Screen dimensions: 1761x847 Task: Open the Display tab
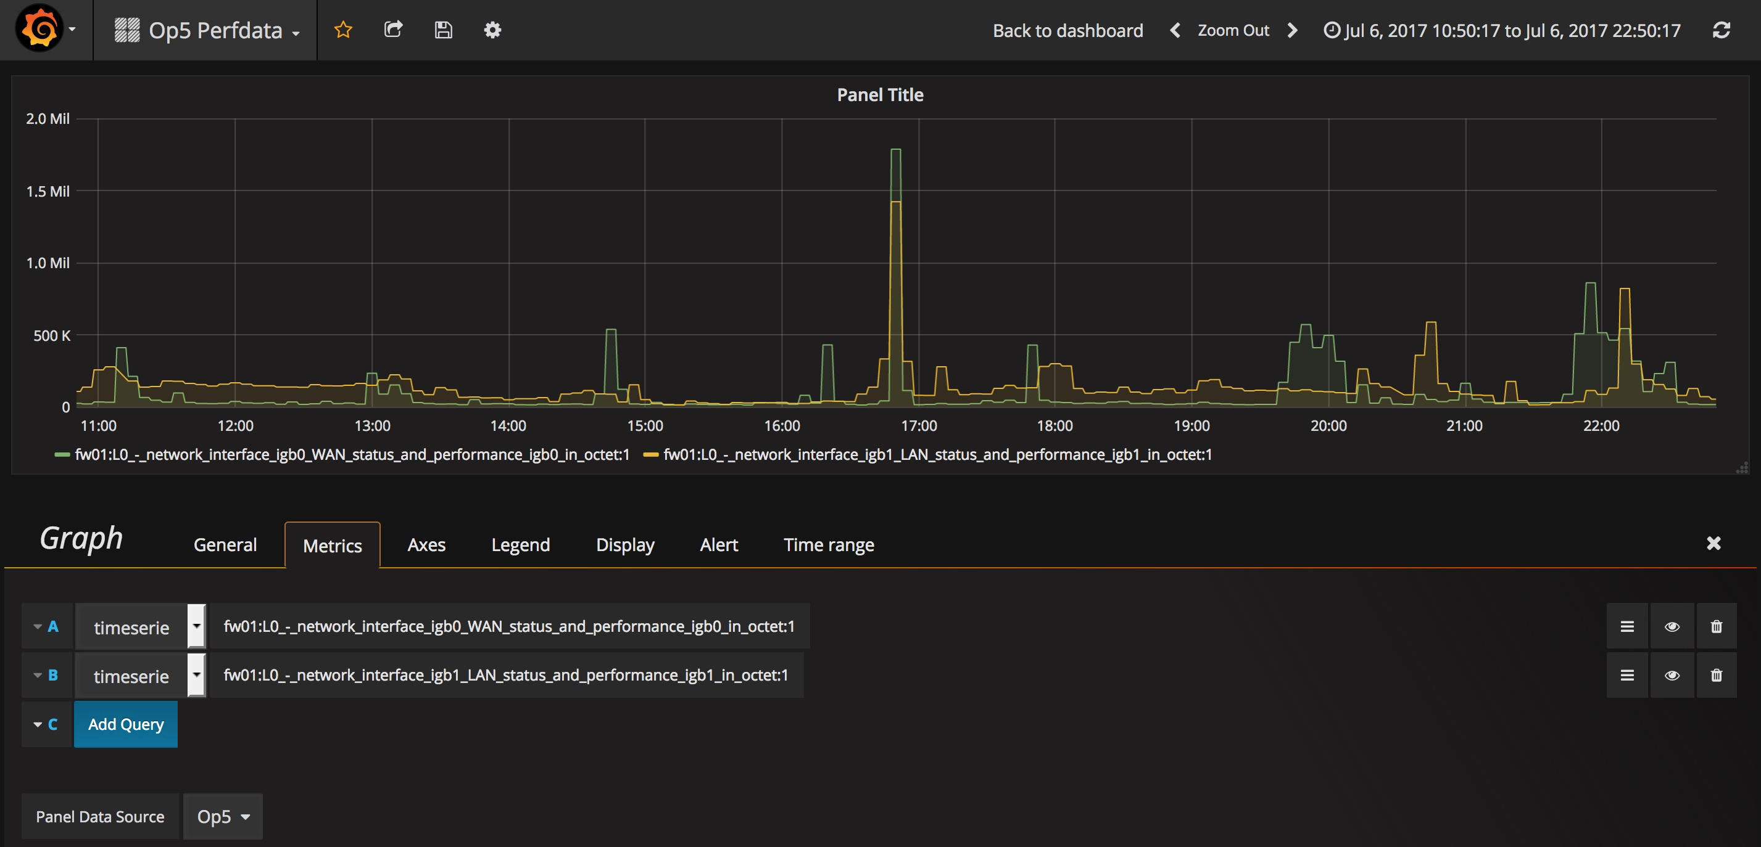(x=625, y=545)
